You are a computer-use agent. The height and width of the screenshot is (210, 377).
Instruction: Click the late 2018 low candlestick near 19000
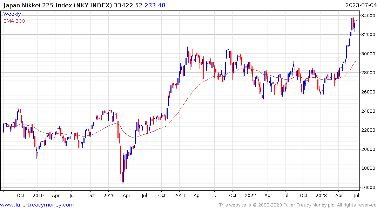(36, 153)
